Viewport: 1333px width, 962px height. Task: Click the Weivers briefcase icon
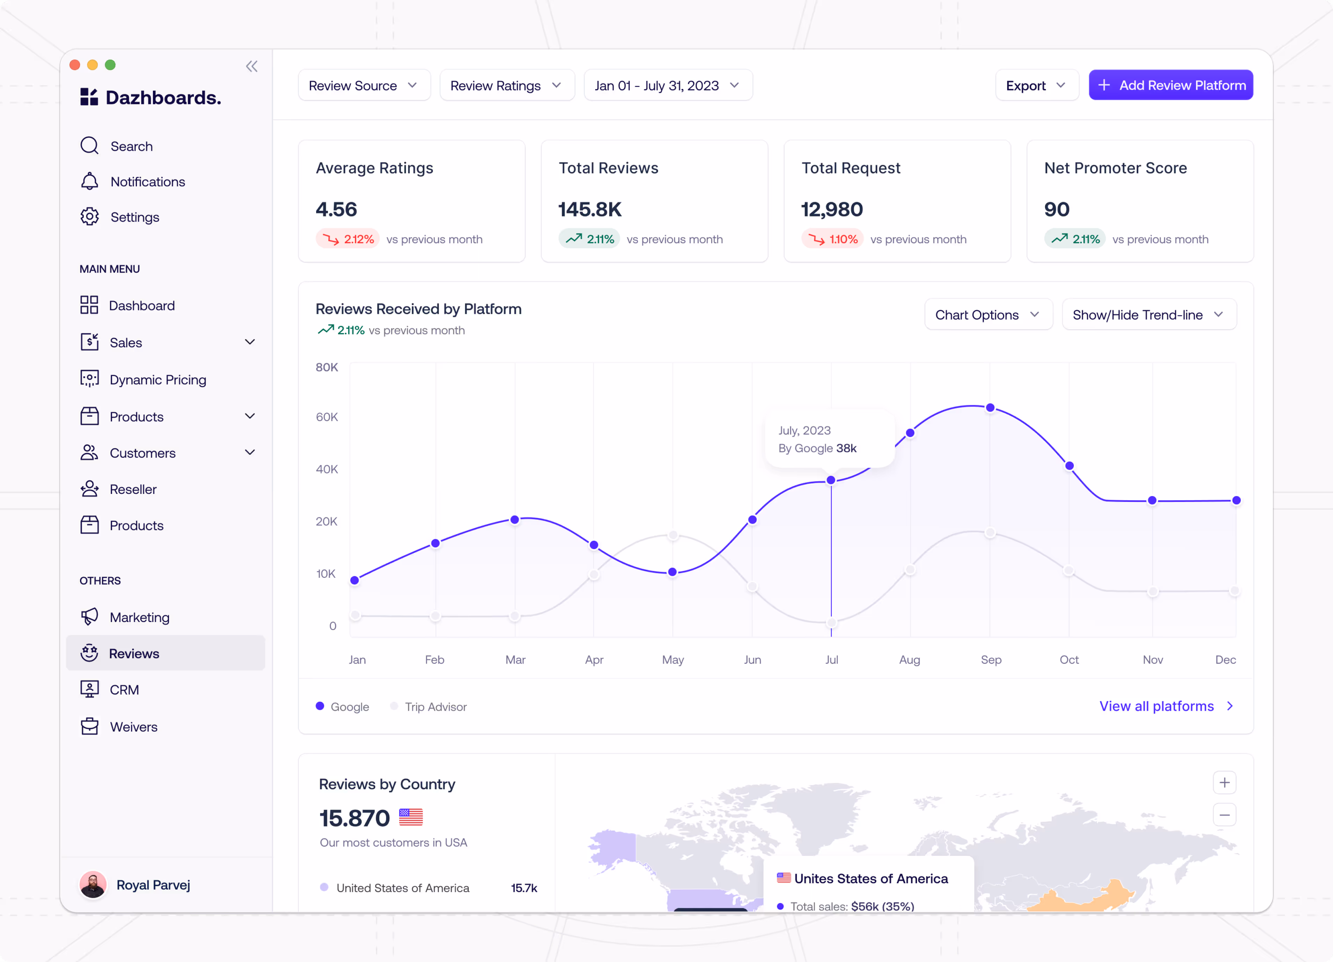tap(89, 726)
